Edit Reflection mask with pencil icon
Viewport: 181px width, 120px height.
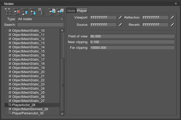point(172,18)
